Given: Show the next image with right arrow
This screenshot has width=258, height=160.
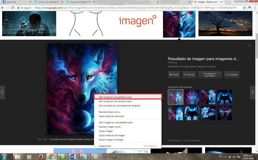Looking at the screenshot, I should click(252, 92).
